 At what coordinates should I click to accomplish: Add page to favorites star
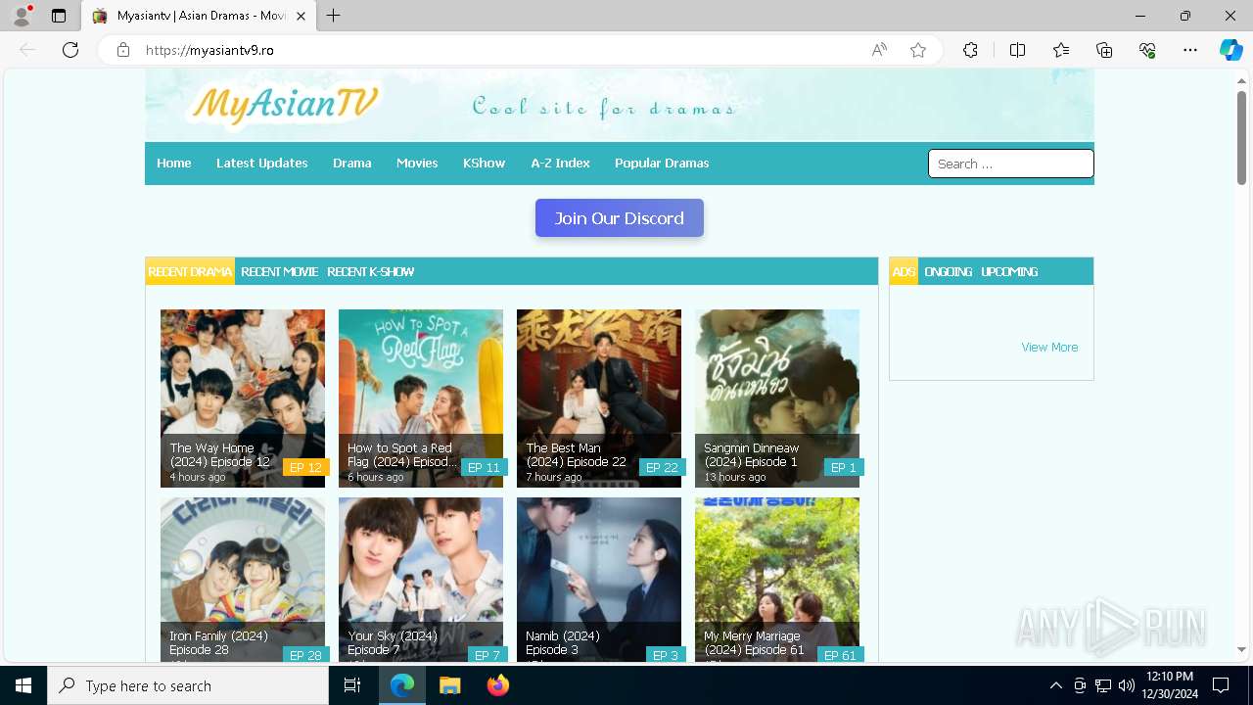(x=918, y=50)
